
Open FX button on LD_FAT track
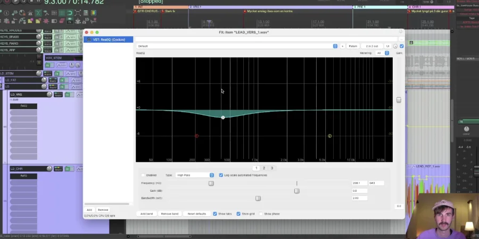click(x=62, y=80)
